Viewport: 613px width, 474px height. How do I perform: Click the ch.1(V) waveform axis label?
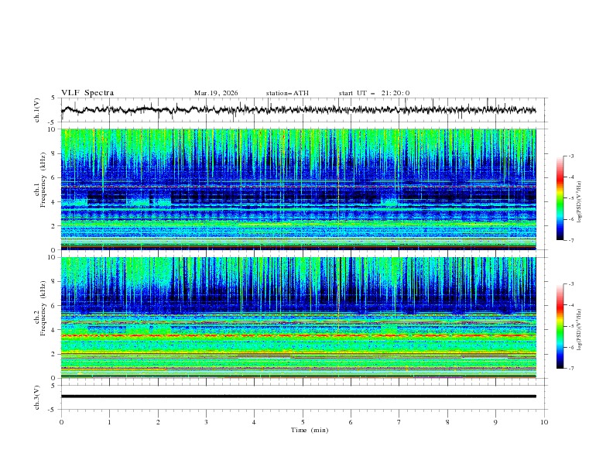click(x=37, y=110)
